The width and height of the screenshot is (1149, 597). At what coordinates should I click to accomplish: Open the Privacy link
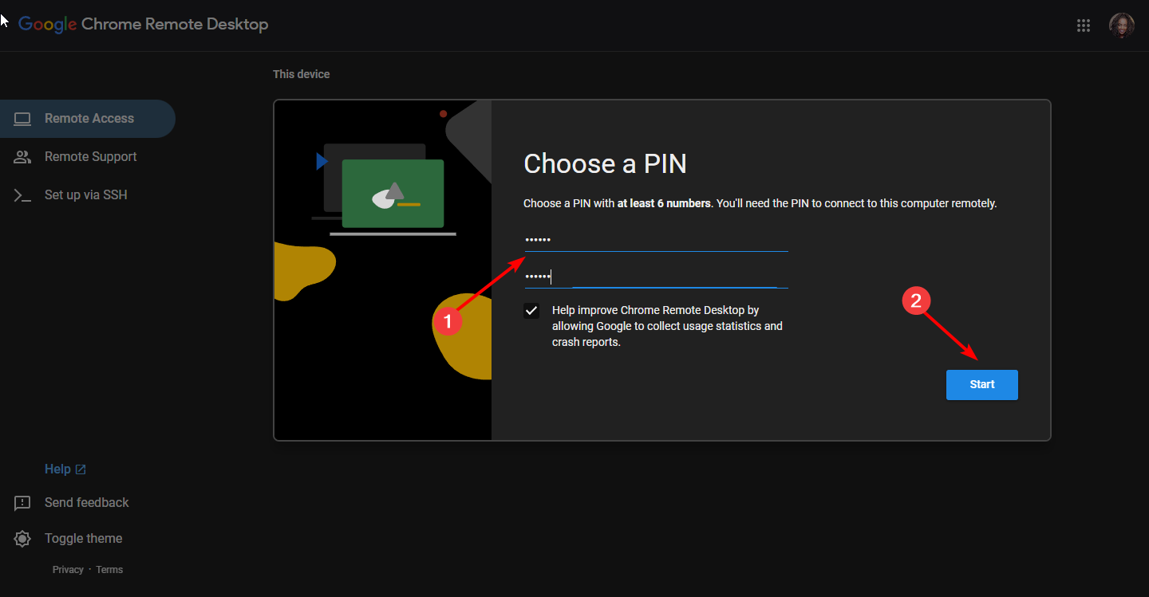[x=68, y=570]
